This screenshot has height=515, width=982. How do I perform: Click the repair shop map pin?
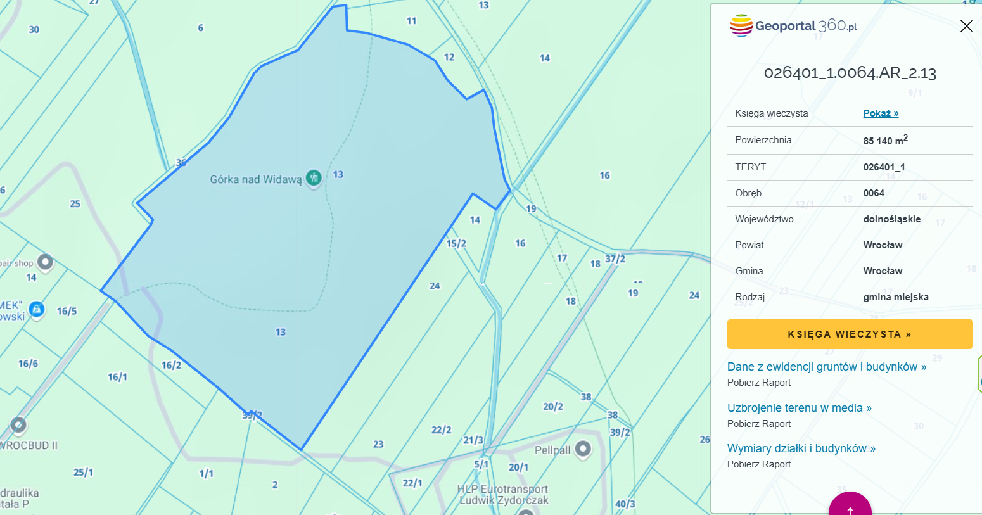(x=45, y=261)
